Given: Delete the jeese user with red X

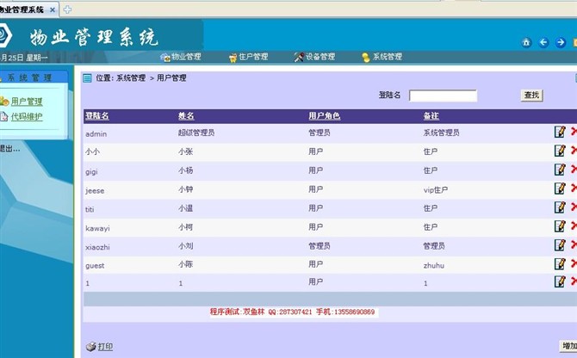Looking at the screenshot, I should 574,188.
